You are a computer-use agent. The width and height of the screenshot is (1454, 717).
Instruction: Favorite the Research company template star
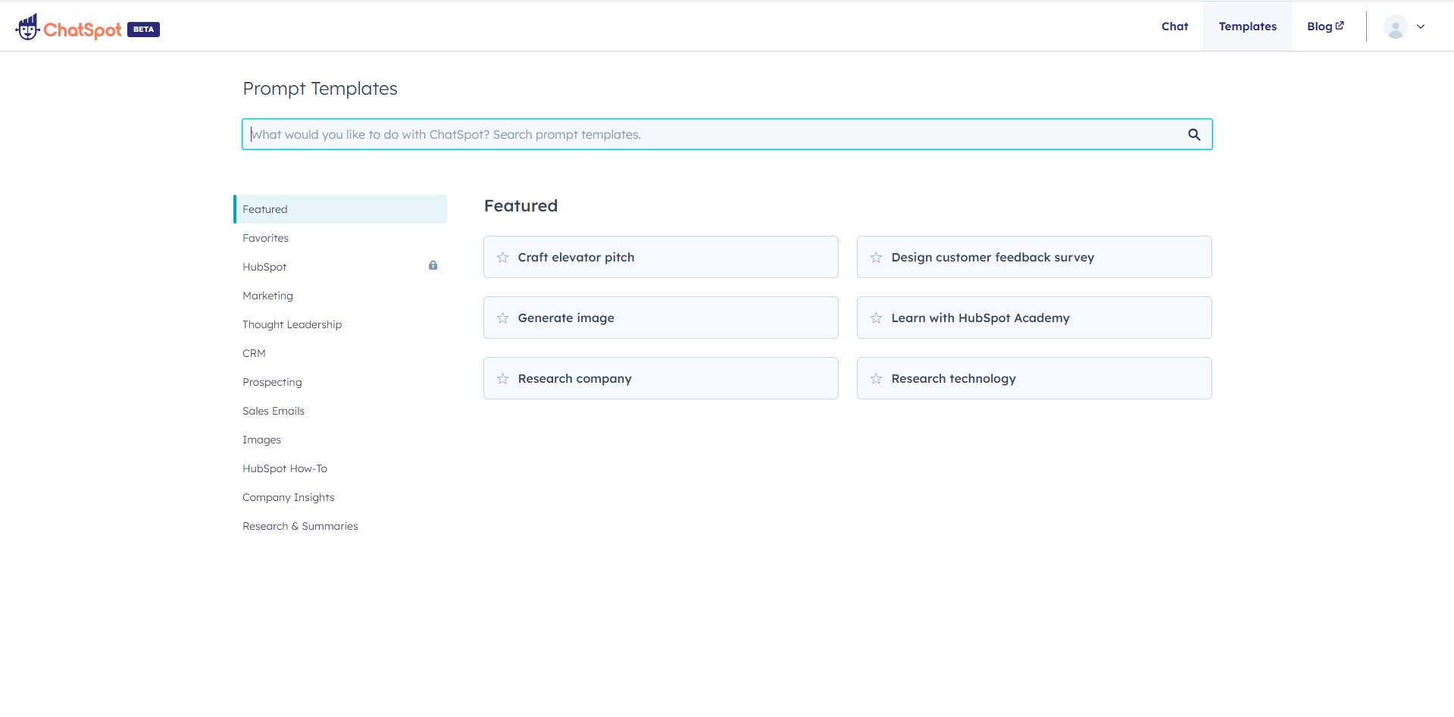click(x=502, y=378)
